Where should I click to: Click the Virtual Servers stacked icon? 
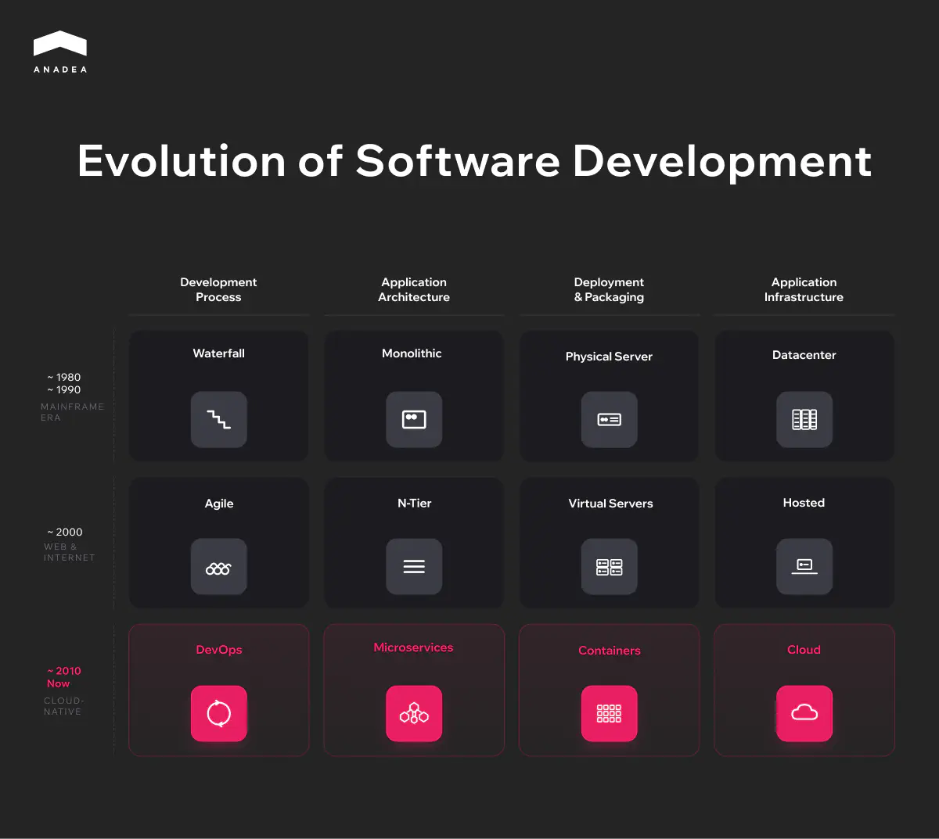click(610, 566)
